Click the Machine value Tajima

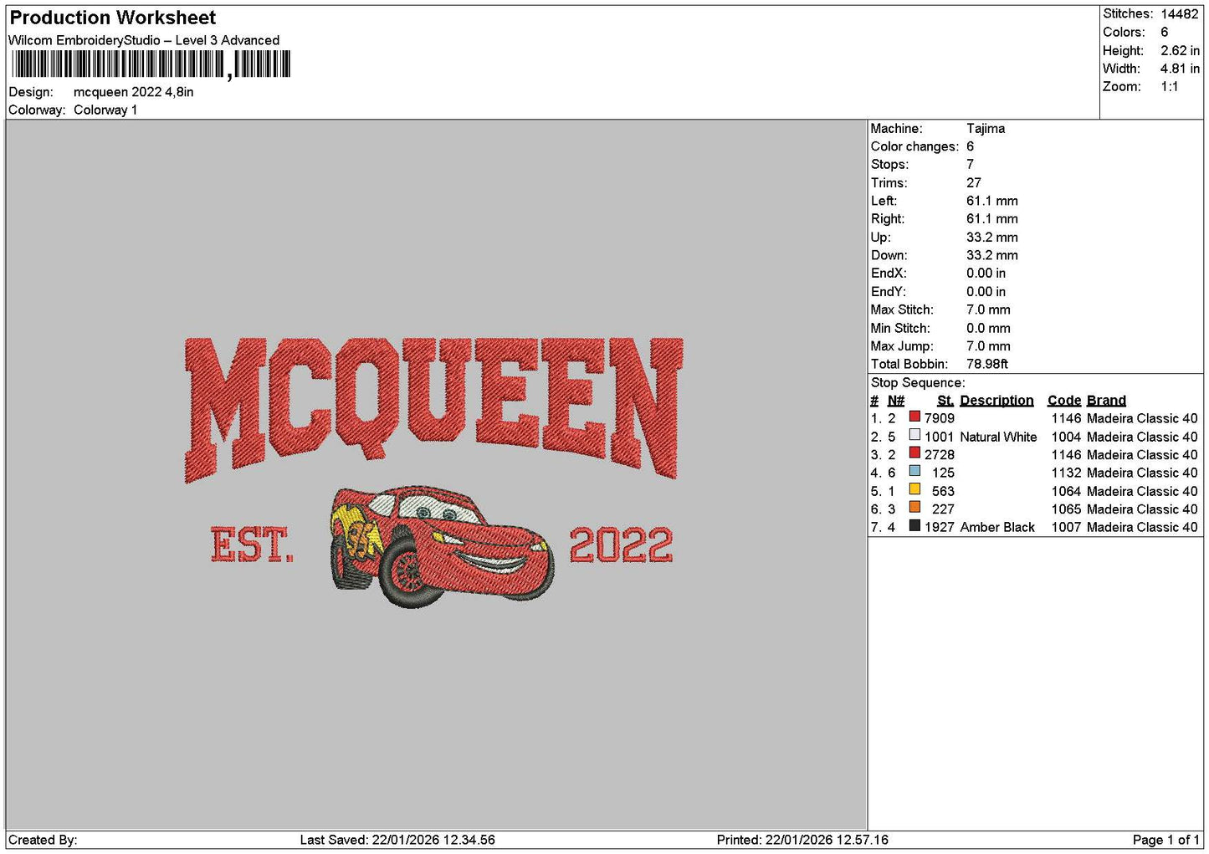click(986, 129)
